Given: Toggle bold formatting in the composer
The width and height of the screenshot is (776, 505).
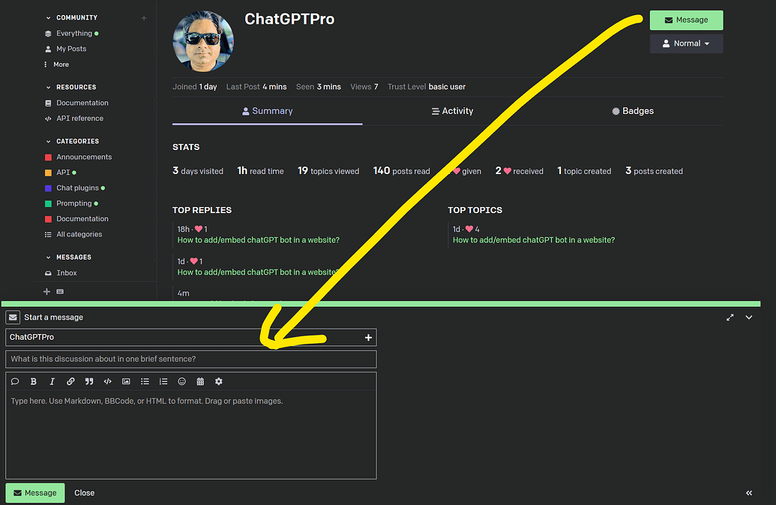Looking at the screenshot, I should pyautogui.click(x=33, y=381).
